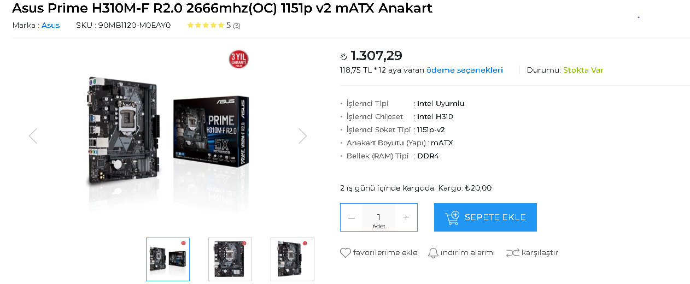Click the favorilerime ekle text link
Viewport: 690px width, 284px height.
tap(385, 253)
